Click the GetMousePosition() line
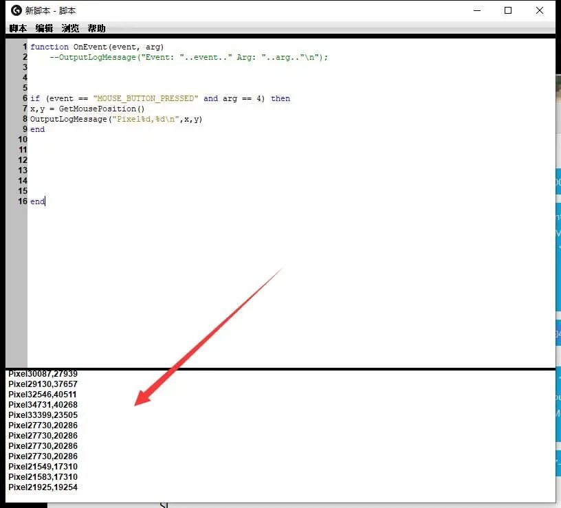This screenshot has height=508, width=561. (x=87, y=109)
